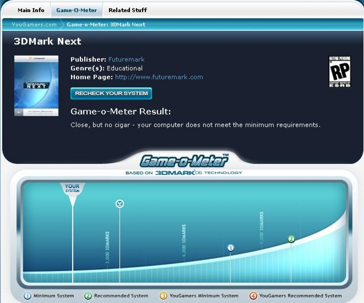The image size is (364, 303).
Task: Click the Minimum System legend icon
Action: [27, 296]
